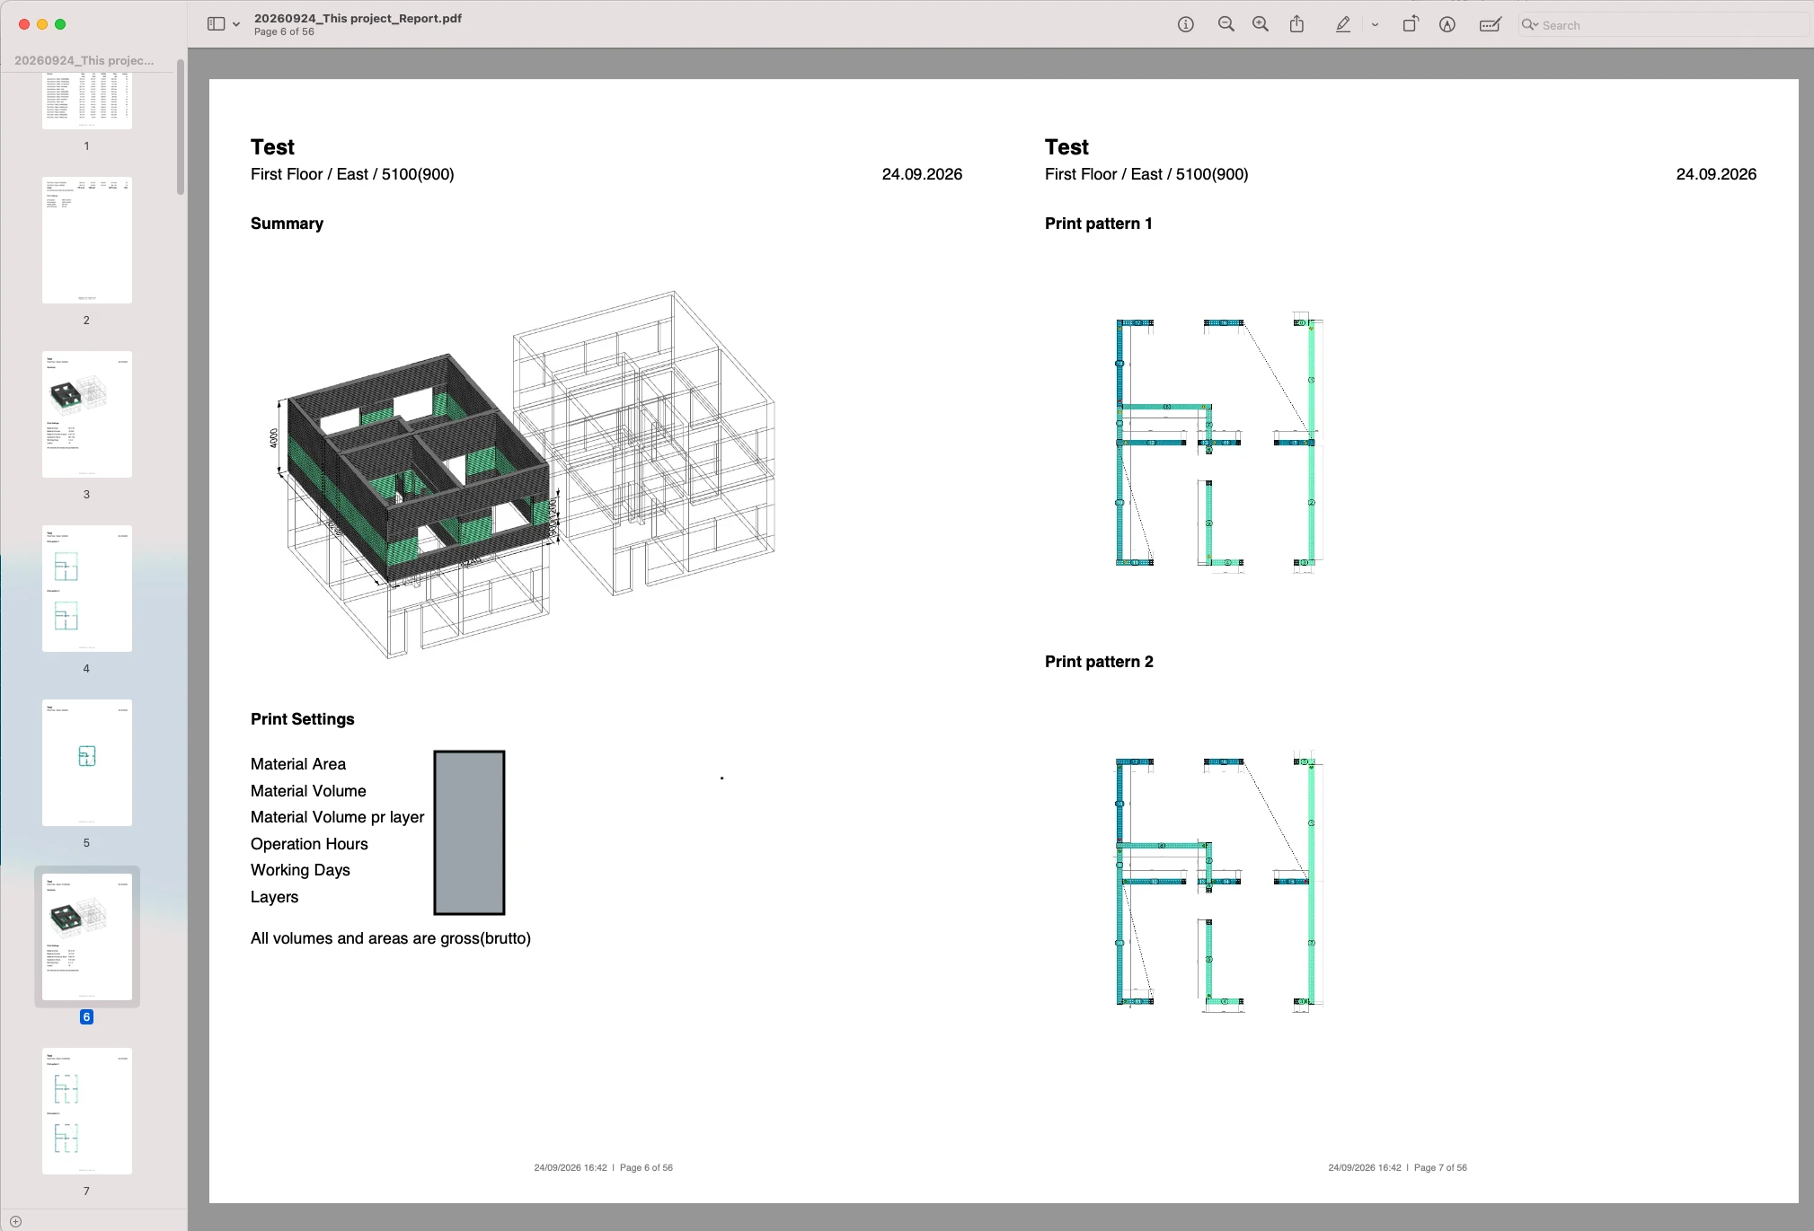This screenshot has width=1814, height=1231.
Task: Click the Print pattern 2 drawing
Action: pyautogui.click(x=1219, y=881)
